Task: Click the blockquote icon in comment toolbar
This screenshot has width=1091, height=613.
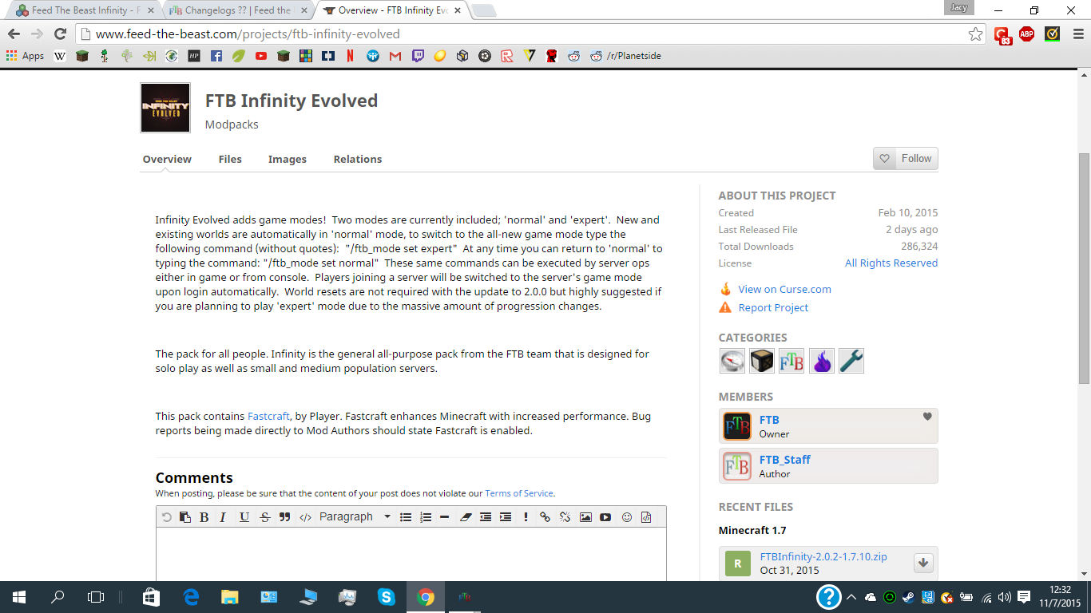Action: click(x=284, y=517)
